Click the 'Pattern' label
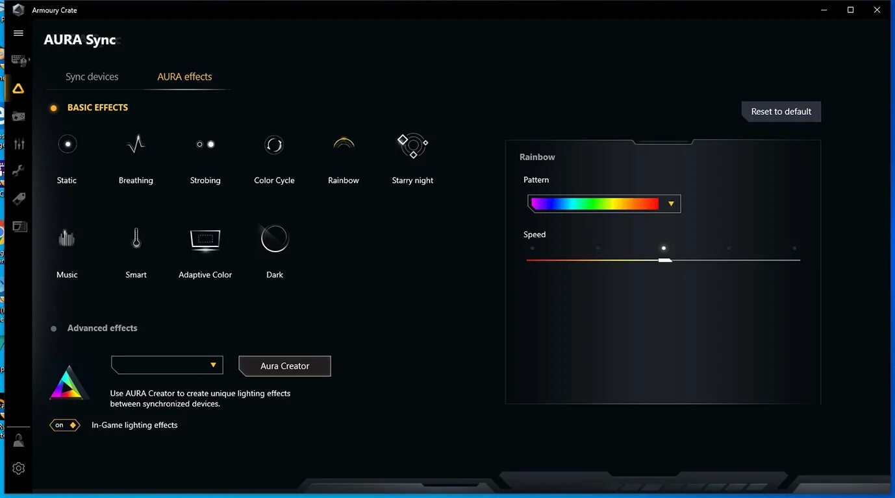 (x=536, y=180)
